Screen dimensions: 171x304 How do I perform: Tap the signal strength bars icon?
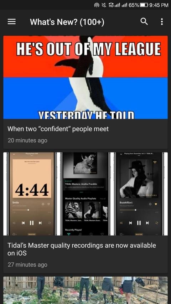118,5
